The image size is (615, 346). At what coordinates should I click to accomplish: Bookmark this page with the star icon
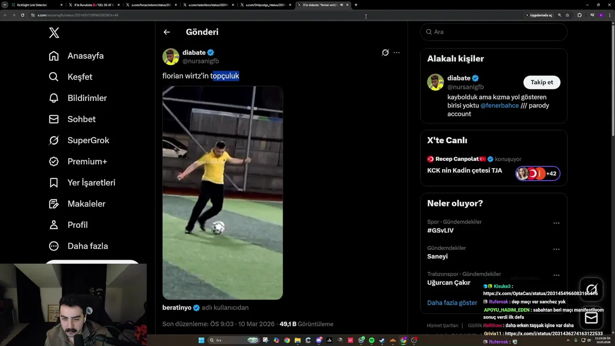[x=567, y=15]
